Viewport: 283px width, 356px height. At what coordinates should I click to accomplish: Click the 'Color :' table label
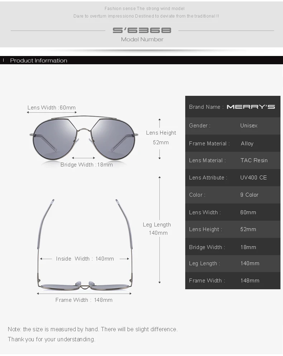pos(197,195)
